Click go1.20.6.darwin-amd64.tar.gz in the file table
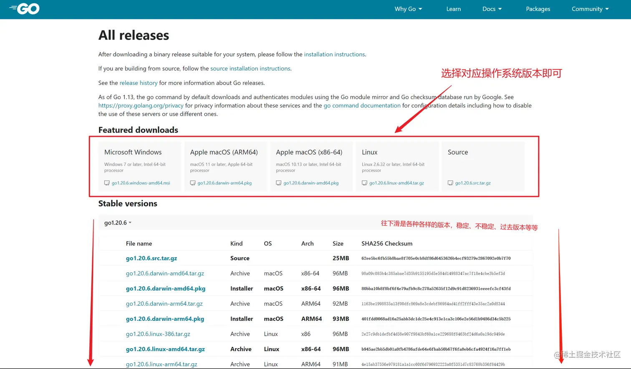Image resolution: width=631 pixels, height=369 pixels. (165, 273)
